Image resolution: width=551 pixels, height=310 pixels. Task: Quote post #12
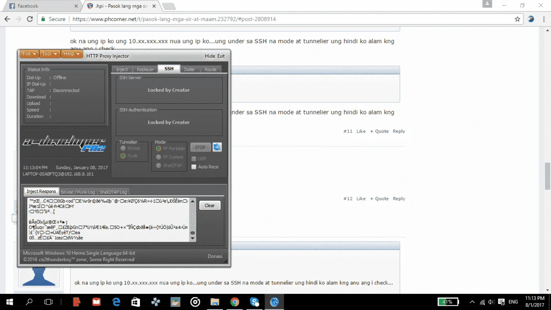tap(379, 199)
